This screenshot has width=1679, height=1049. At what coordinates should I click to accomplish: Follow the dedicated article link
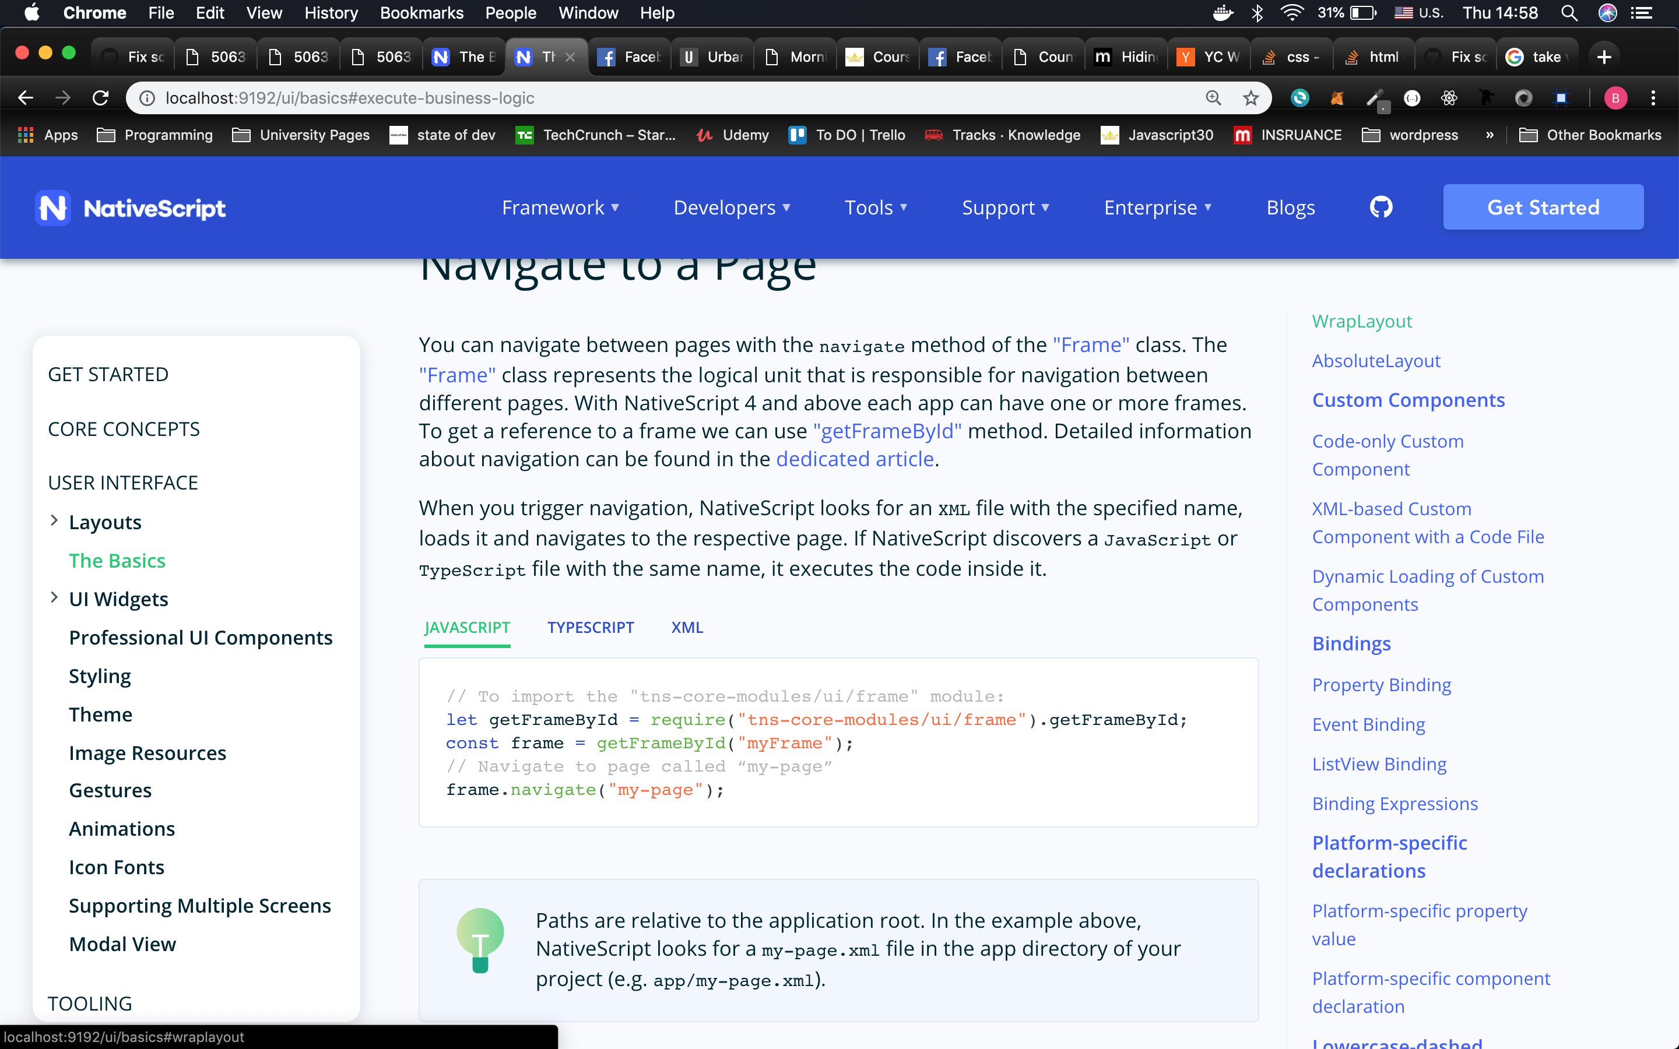(855, 459)
